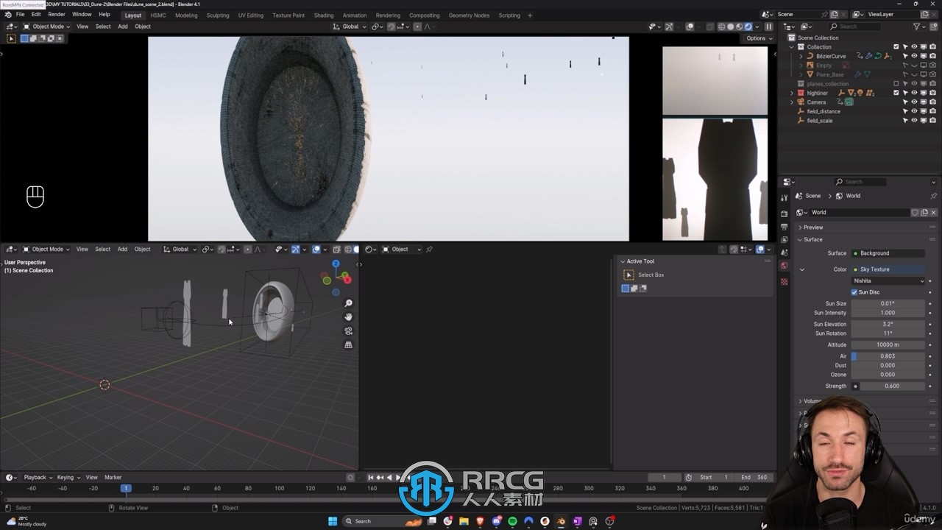Select rendered shading mode in top viewport
The image size is (942, 530).
pos(748,26)
